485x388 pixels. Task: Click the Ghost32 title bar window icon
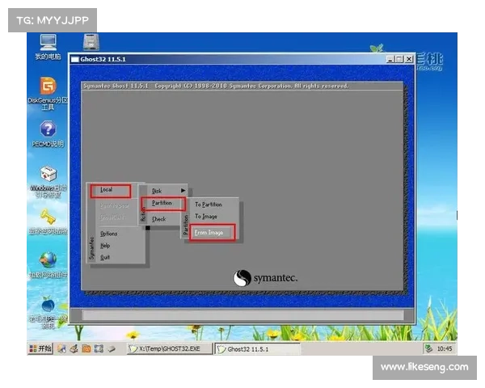75,59
